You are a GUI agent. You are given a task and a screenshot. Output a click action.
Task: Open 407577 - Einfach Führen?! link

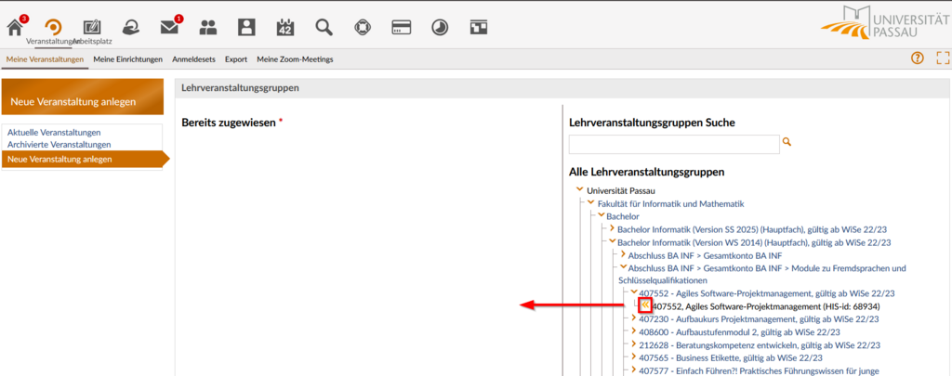pos(759,370)
